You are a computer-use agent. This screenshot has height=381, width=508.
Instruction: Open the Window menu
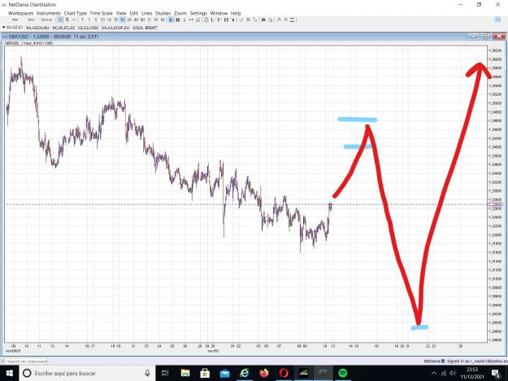219,13
